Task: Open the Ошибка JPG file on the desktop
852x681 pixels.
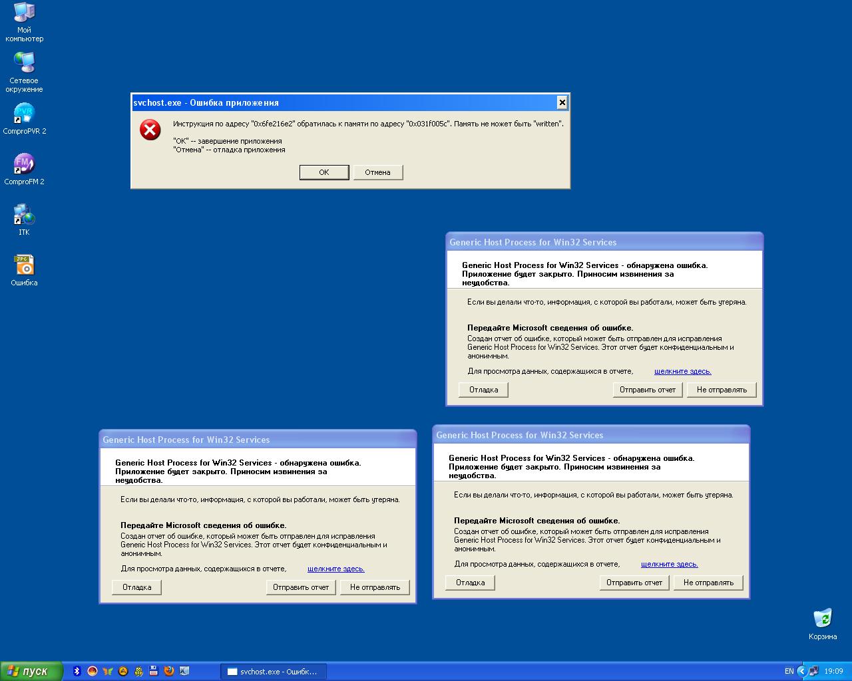Action: 24,266
